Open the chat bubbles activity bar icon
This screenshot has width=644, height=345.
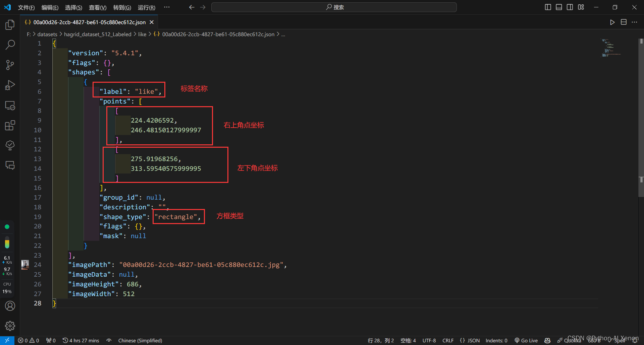click(x=10, y=165)
